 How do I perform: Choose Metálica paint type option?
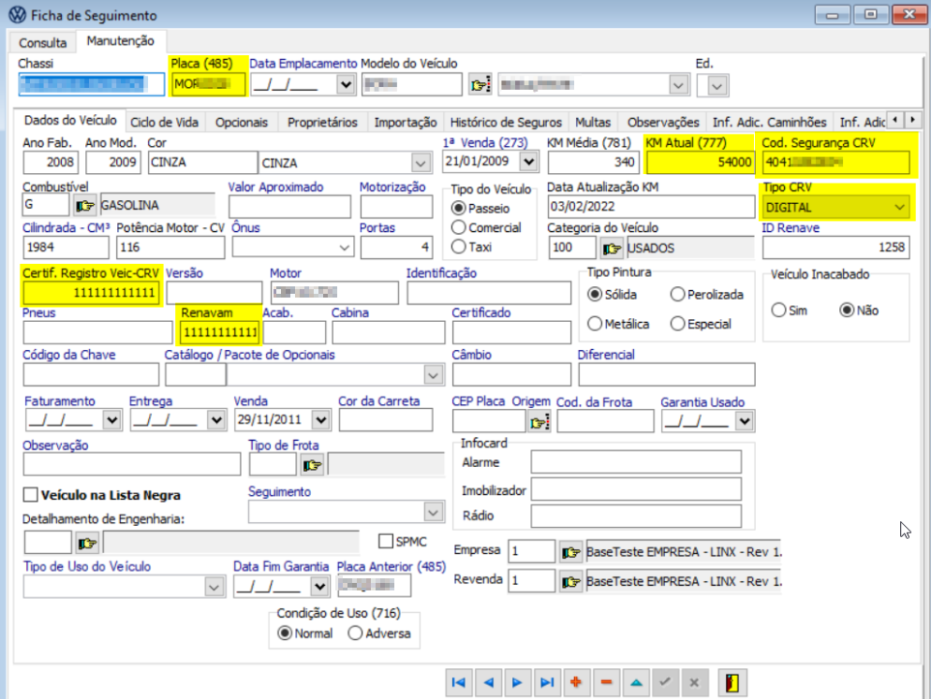coord(594,324)
